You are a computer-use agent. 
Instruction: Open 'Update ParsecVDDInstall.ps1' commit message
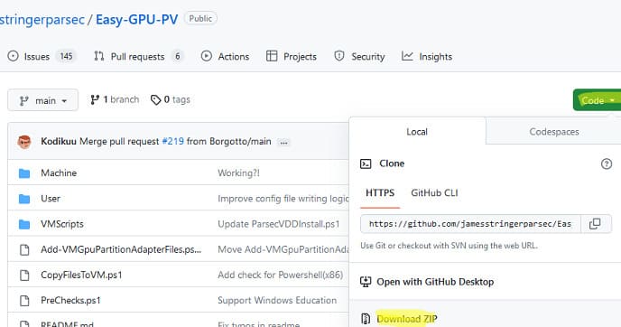278,224
